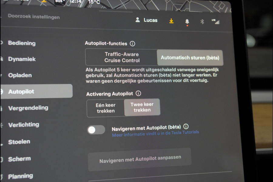Tap the LTE signal strength icon
This screenshot has width=273, height=182.
coord(215,22)
